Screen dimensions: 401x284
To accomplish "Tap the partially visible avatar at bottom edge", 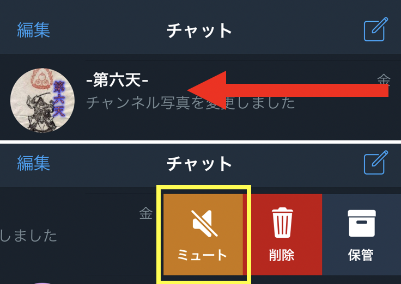I will (42, 283).
